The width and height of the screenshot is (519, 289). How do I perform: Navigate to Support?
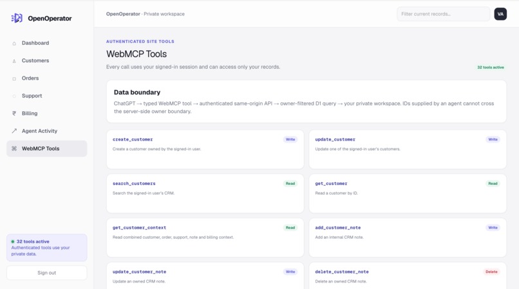tap(46, 96)
